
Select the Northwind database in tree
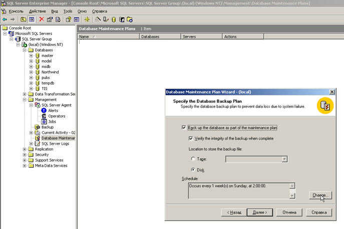point(50,72)
